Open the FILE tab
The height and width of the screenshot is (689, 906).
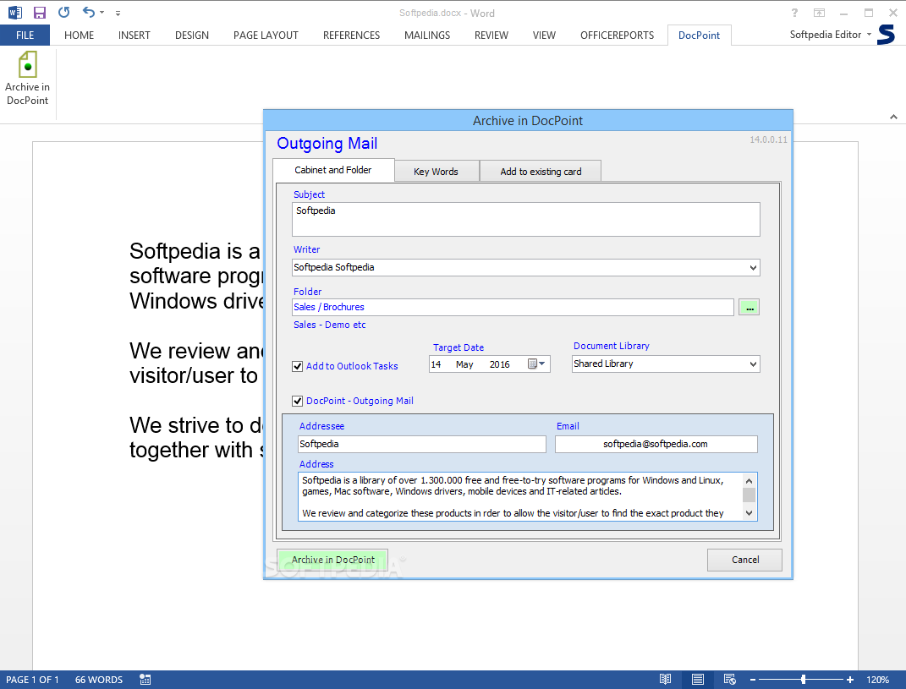coord(25,36)
